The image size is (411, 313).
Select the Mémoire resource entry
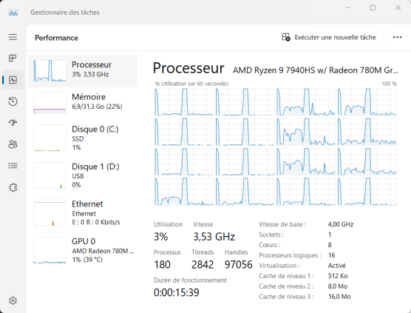(83, 103)
